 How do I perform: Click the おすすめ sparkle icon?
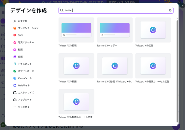point(15,21)
